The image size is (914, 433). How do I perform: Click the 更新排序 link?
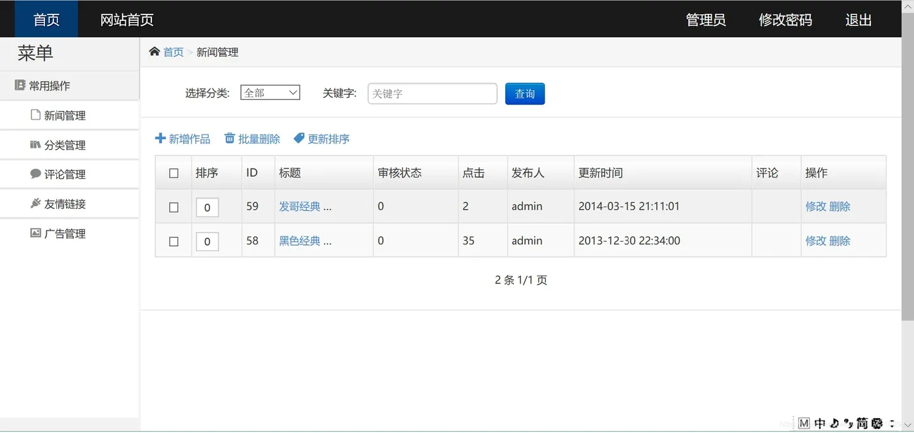(x=328, y=138)
